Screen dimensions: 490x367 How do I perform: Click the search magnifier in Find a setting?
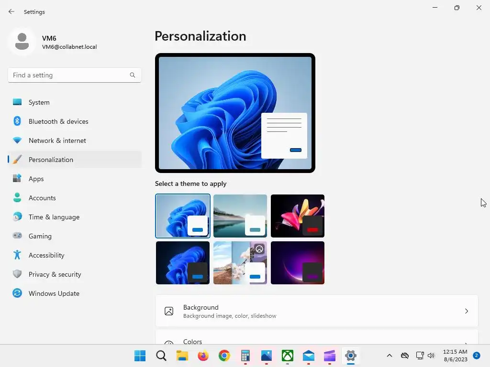[x=133, y=75]
